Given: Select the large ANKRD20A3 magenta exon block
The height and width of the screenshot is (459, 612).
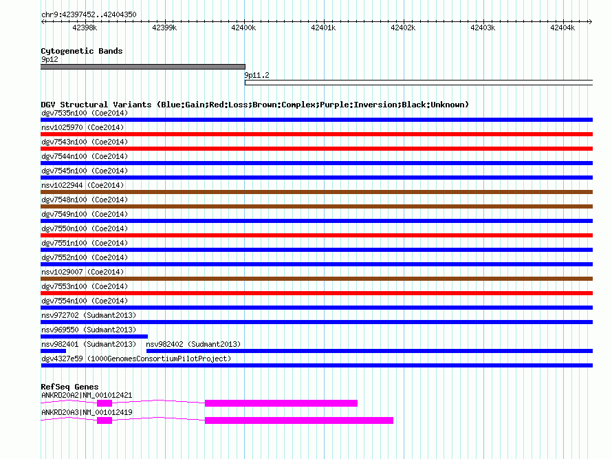Looking at the screenshot, I should click(299, 420).
